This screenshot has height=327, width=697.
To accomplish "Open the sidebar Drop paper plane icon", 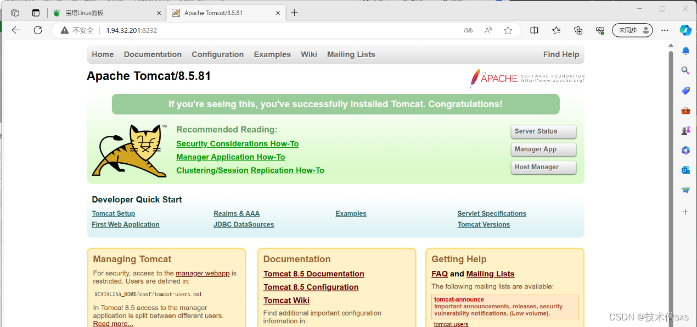I will pyautogui.click(x=685, y=190).
